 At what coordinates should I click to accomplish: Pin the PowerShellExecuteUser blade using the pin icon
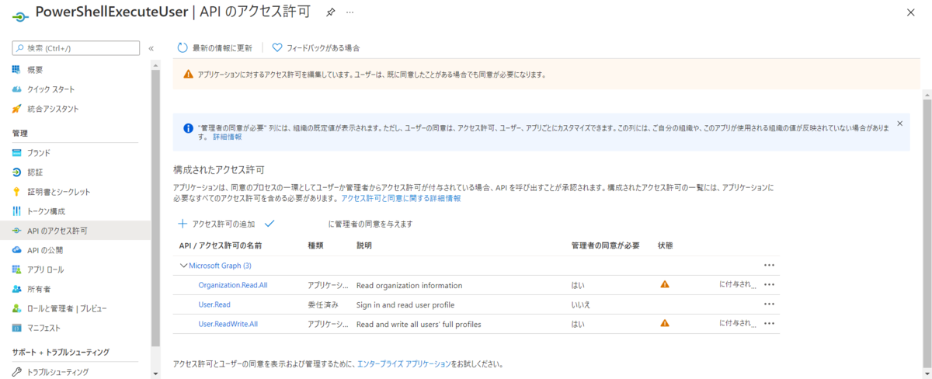tap(331, 13)
